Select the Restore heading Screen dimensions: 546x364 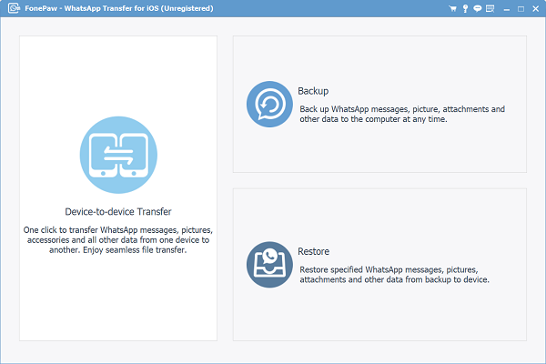[x=313, y=251]
